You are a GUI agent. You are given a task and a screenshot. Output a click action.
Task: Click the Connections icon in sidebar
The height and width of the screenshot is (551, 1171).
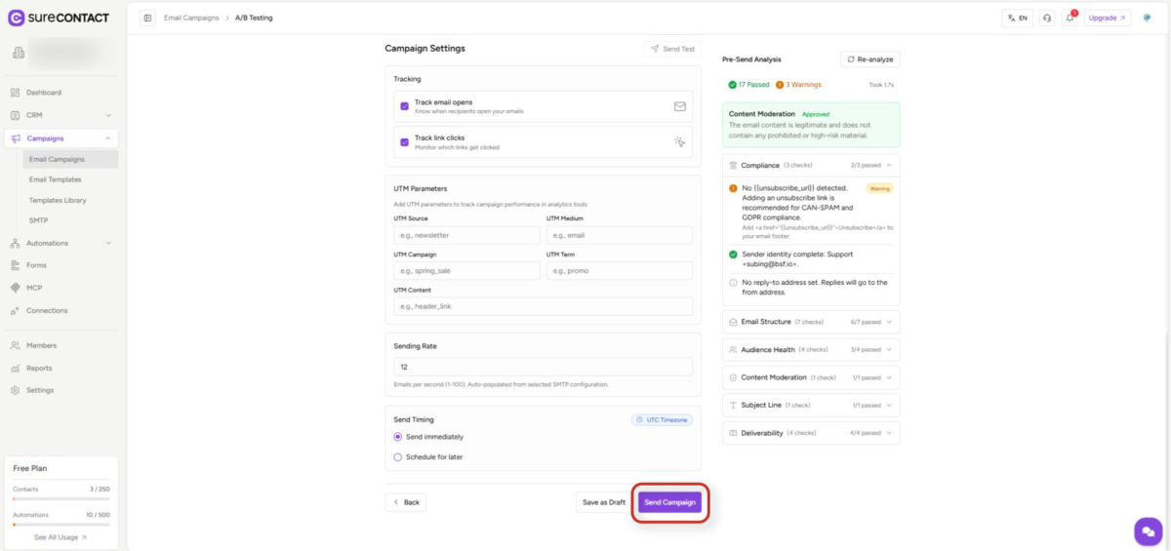coord(16,310)
